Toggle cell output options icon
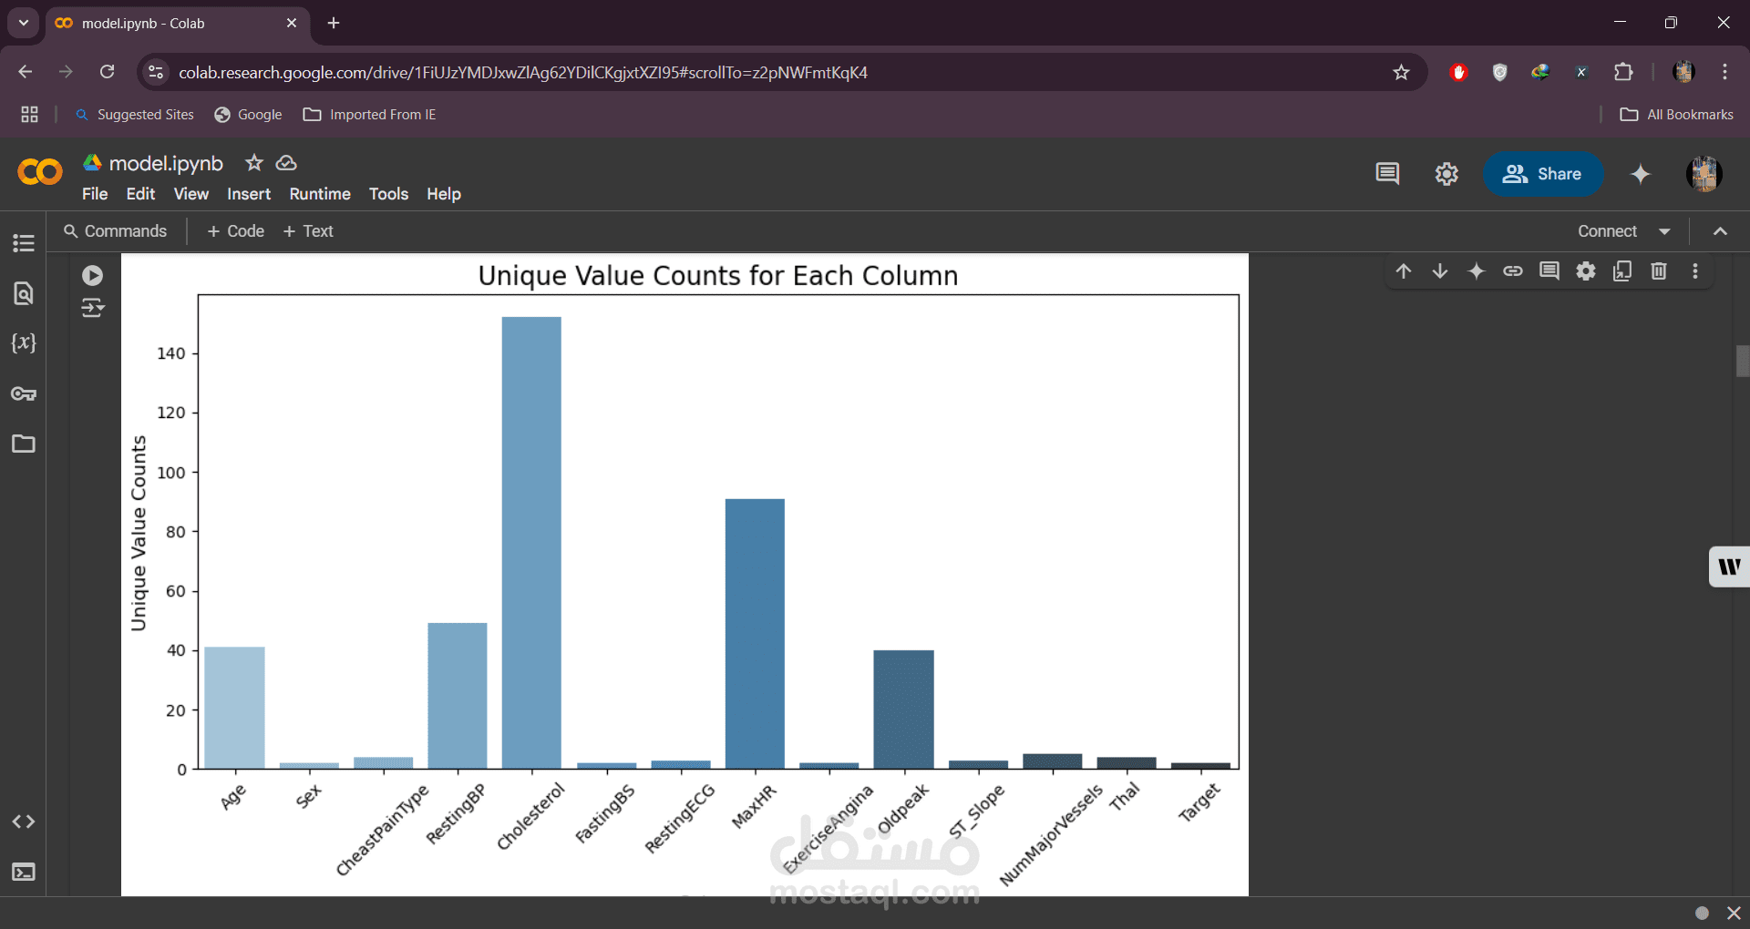The height and width of the screenshot is (929, 1750). pyautogui.click(x=92, y=308)
